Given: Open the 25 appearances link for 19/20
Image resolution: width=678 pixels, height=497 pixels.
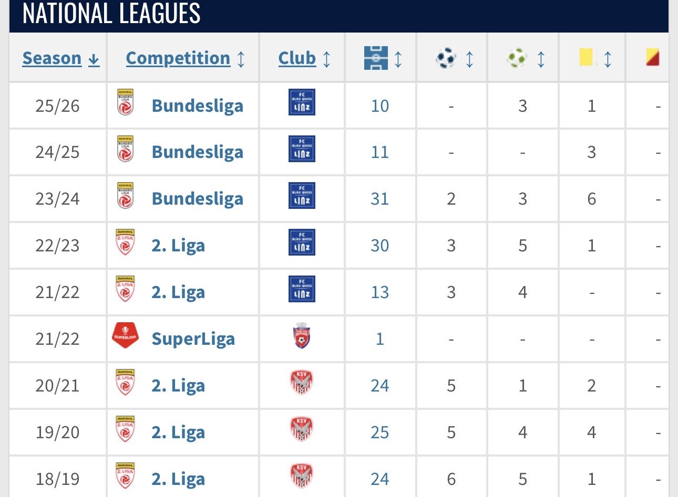Looking at the screenshot, I should 380,432.
